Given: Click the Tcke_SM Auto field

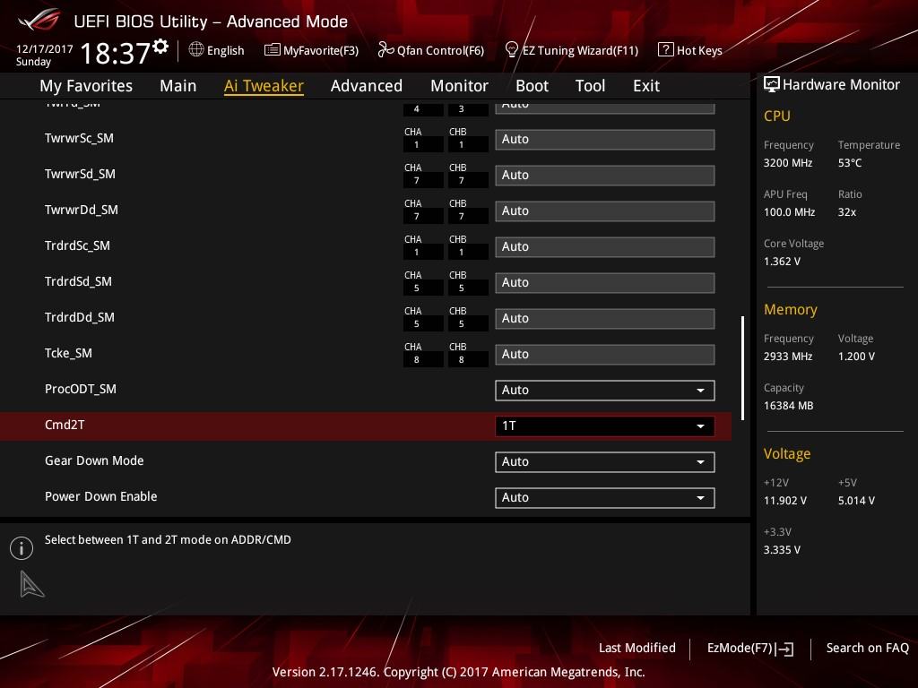Looking at the screenshot, I should [x=605, y=355].
